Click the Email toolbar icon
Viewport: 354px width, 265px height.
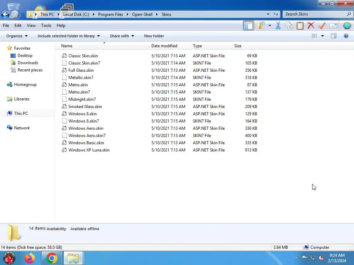[x=333, y=26]
